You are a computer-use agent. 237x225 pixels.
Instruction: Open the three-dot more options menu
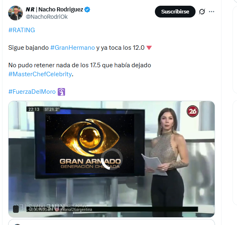pyautogui.click(x=211, y=12)
